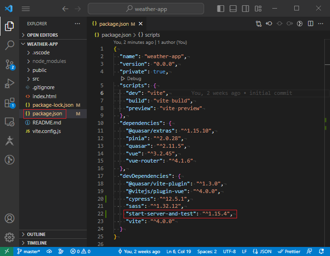The image size is (330, 256).
Task: Toggle bottom panel visibility
Action: click(233, 9)
